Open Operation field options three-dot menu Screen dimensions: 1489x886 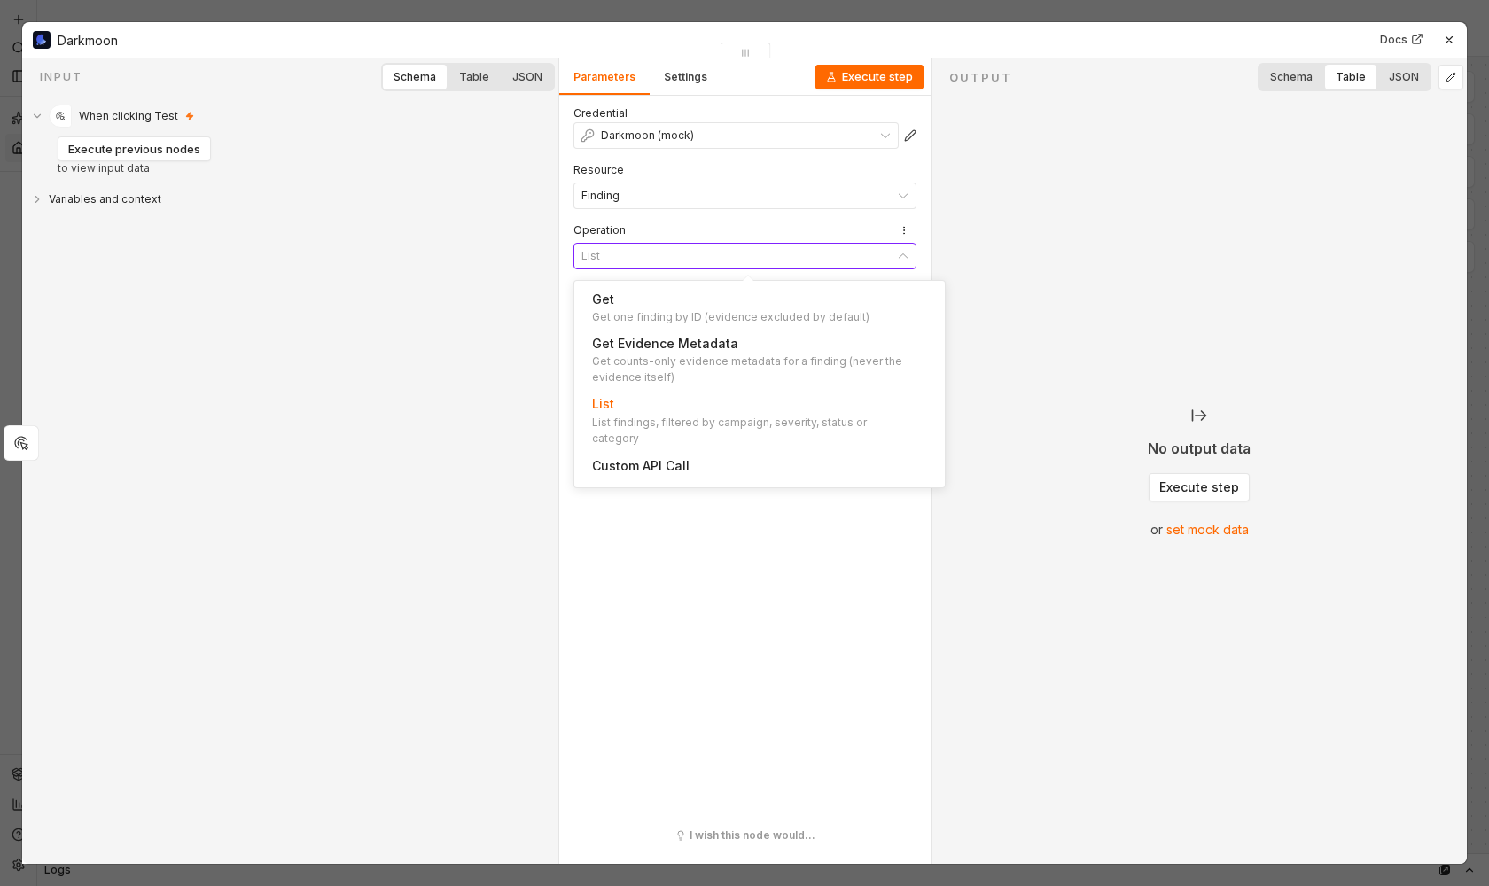[x=904, y=230]
